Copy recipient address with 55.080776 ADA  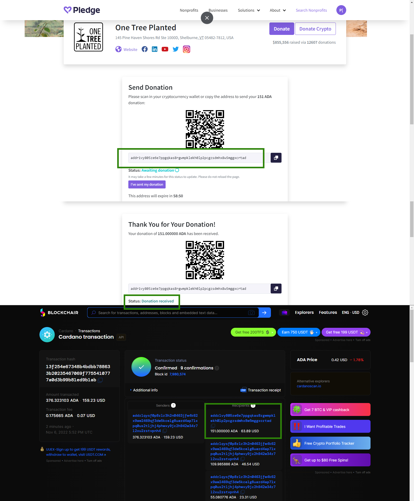[242, 492]
